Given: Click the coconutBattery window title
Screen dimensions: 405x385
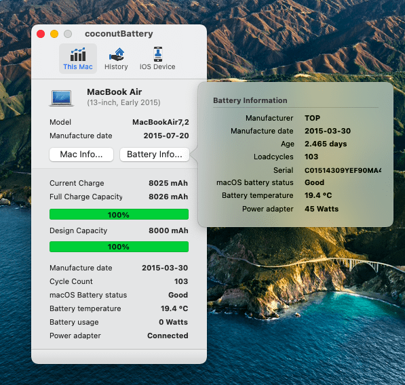Looking at the screenshot, I should coord(119,34).
